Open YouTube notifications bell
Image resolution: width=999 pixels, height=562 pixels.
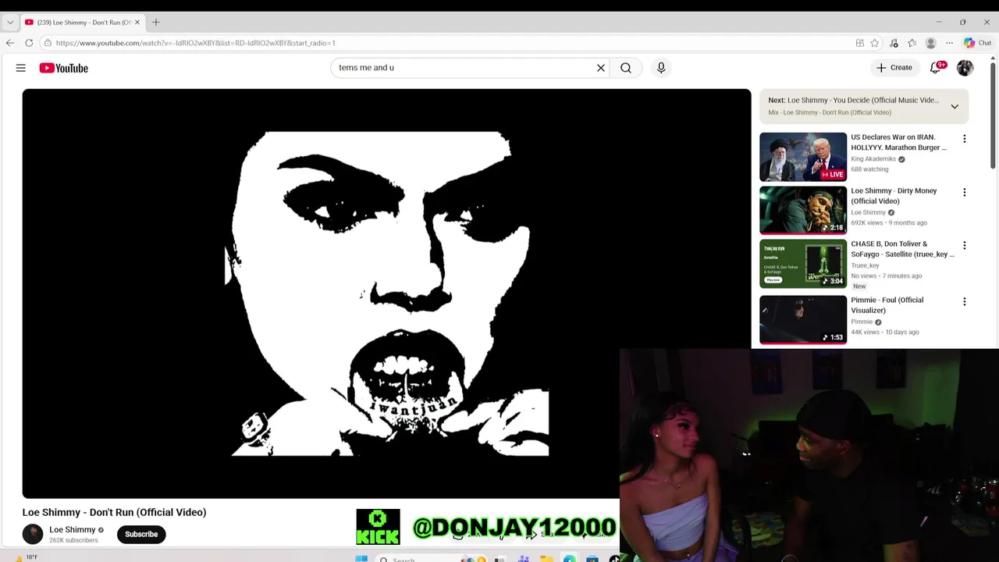click(x=936, y=68)
